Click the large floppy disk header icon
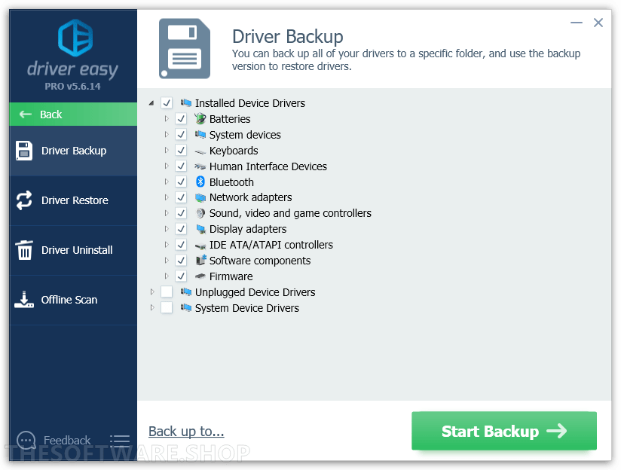Viewport: 621px width, 470px height. click(185, 48)
